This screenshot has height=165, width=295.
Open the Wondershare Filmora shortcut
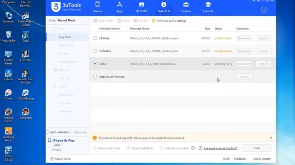pos(26,77)
